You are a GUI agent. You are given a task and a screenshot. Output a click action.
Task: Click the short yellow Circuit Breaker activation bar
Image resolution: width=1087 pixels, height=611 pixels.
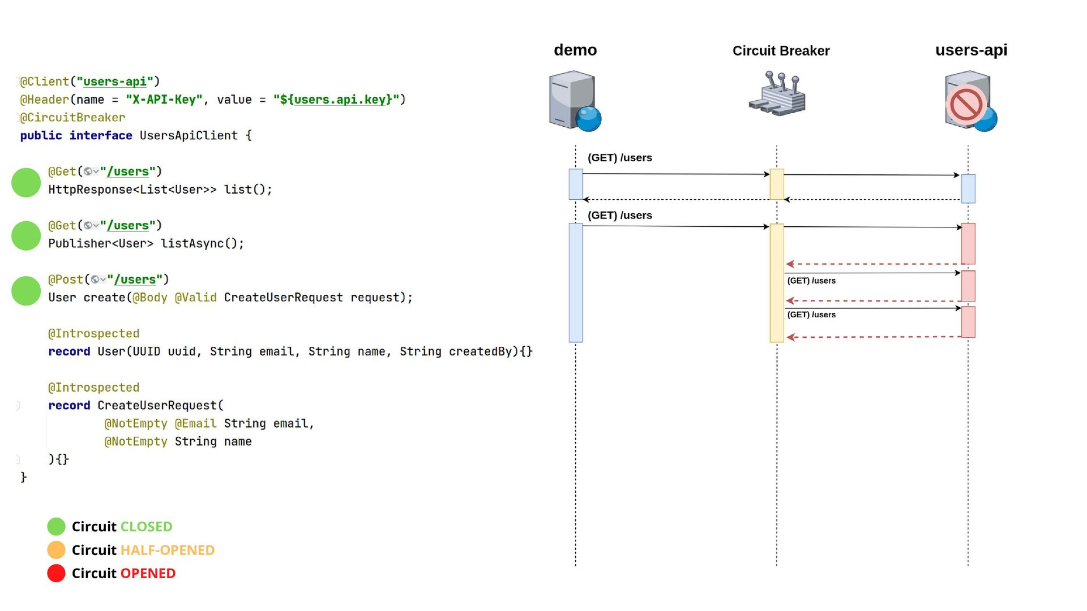(x=777, y=184)
